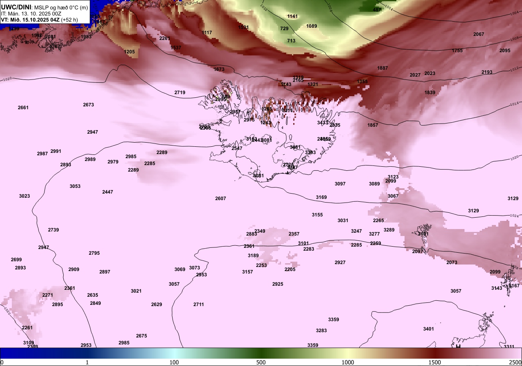Click the height value 1141
This screenshot has height=366, width=522.
coord(293,16)
